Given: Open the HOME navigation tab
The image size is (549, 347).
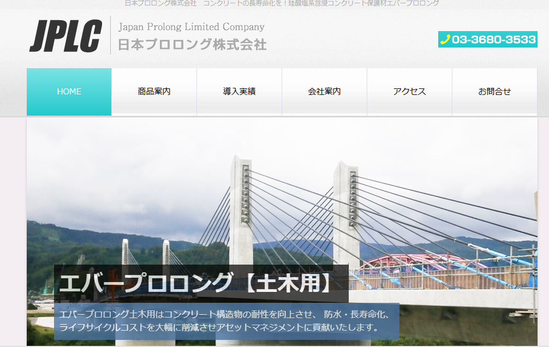Looking at the screenshot, I should [x=69, y=92].
